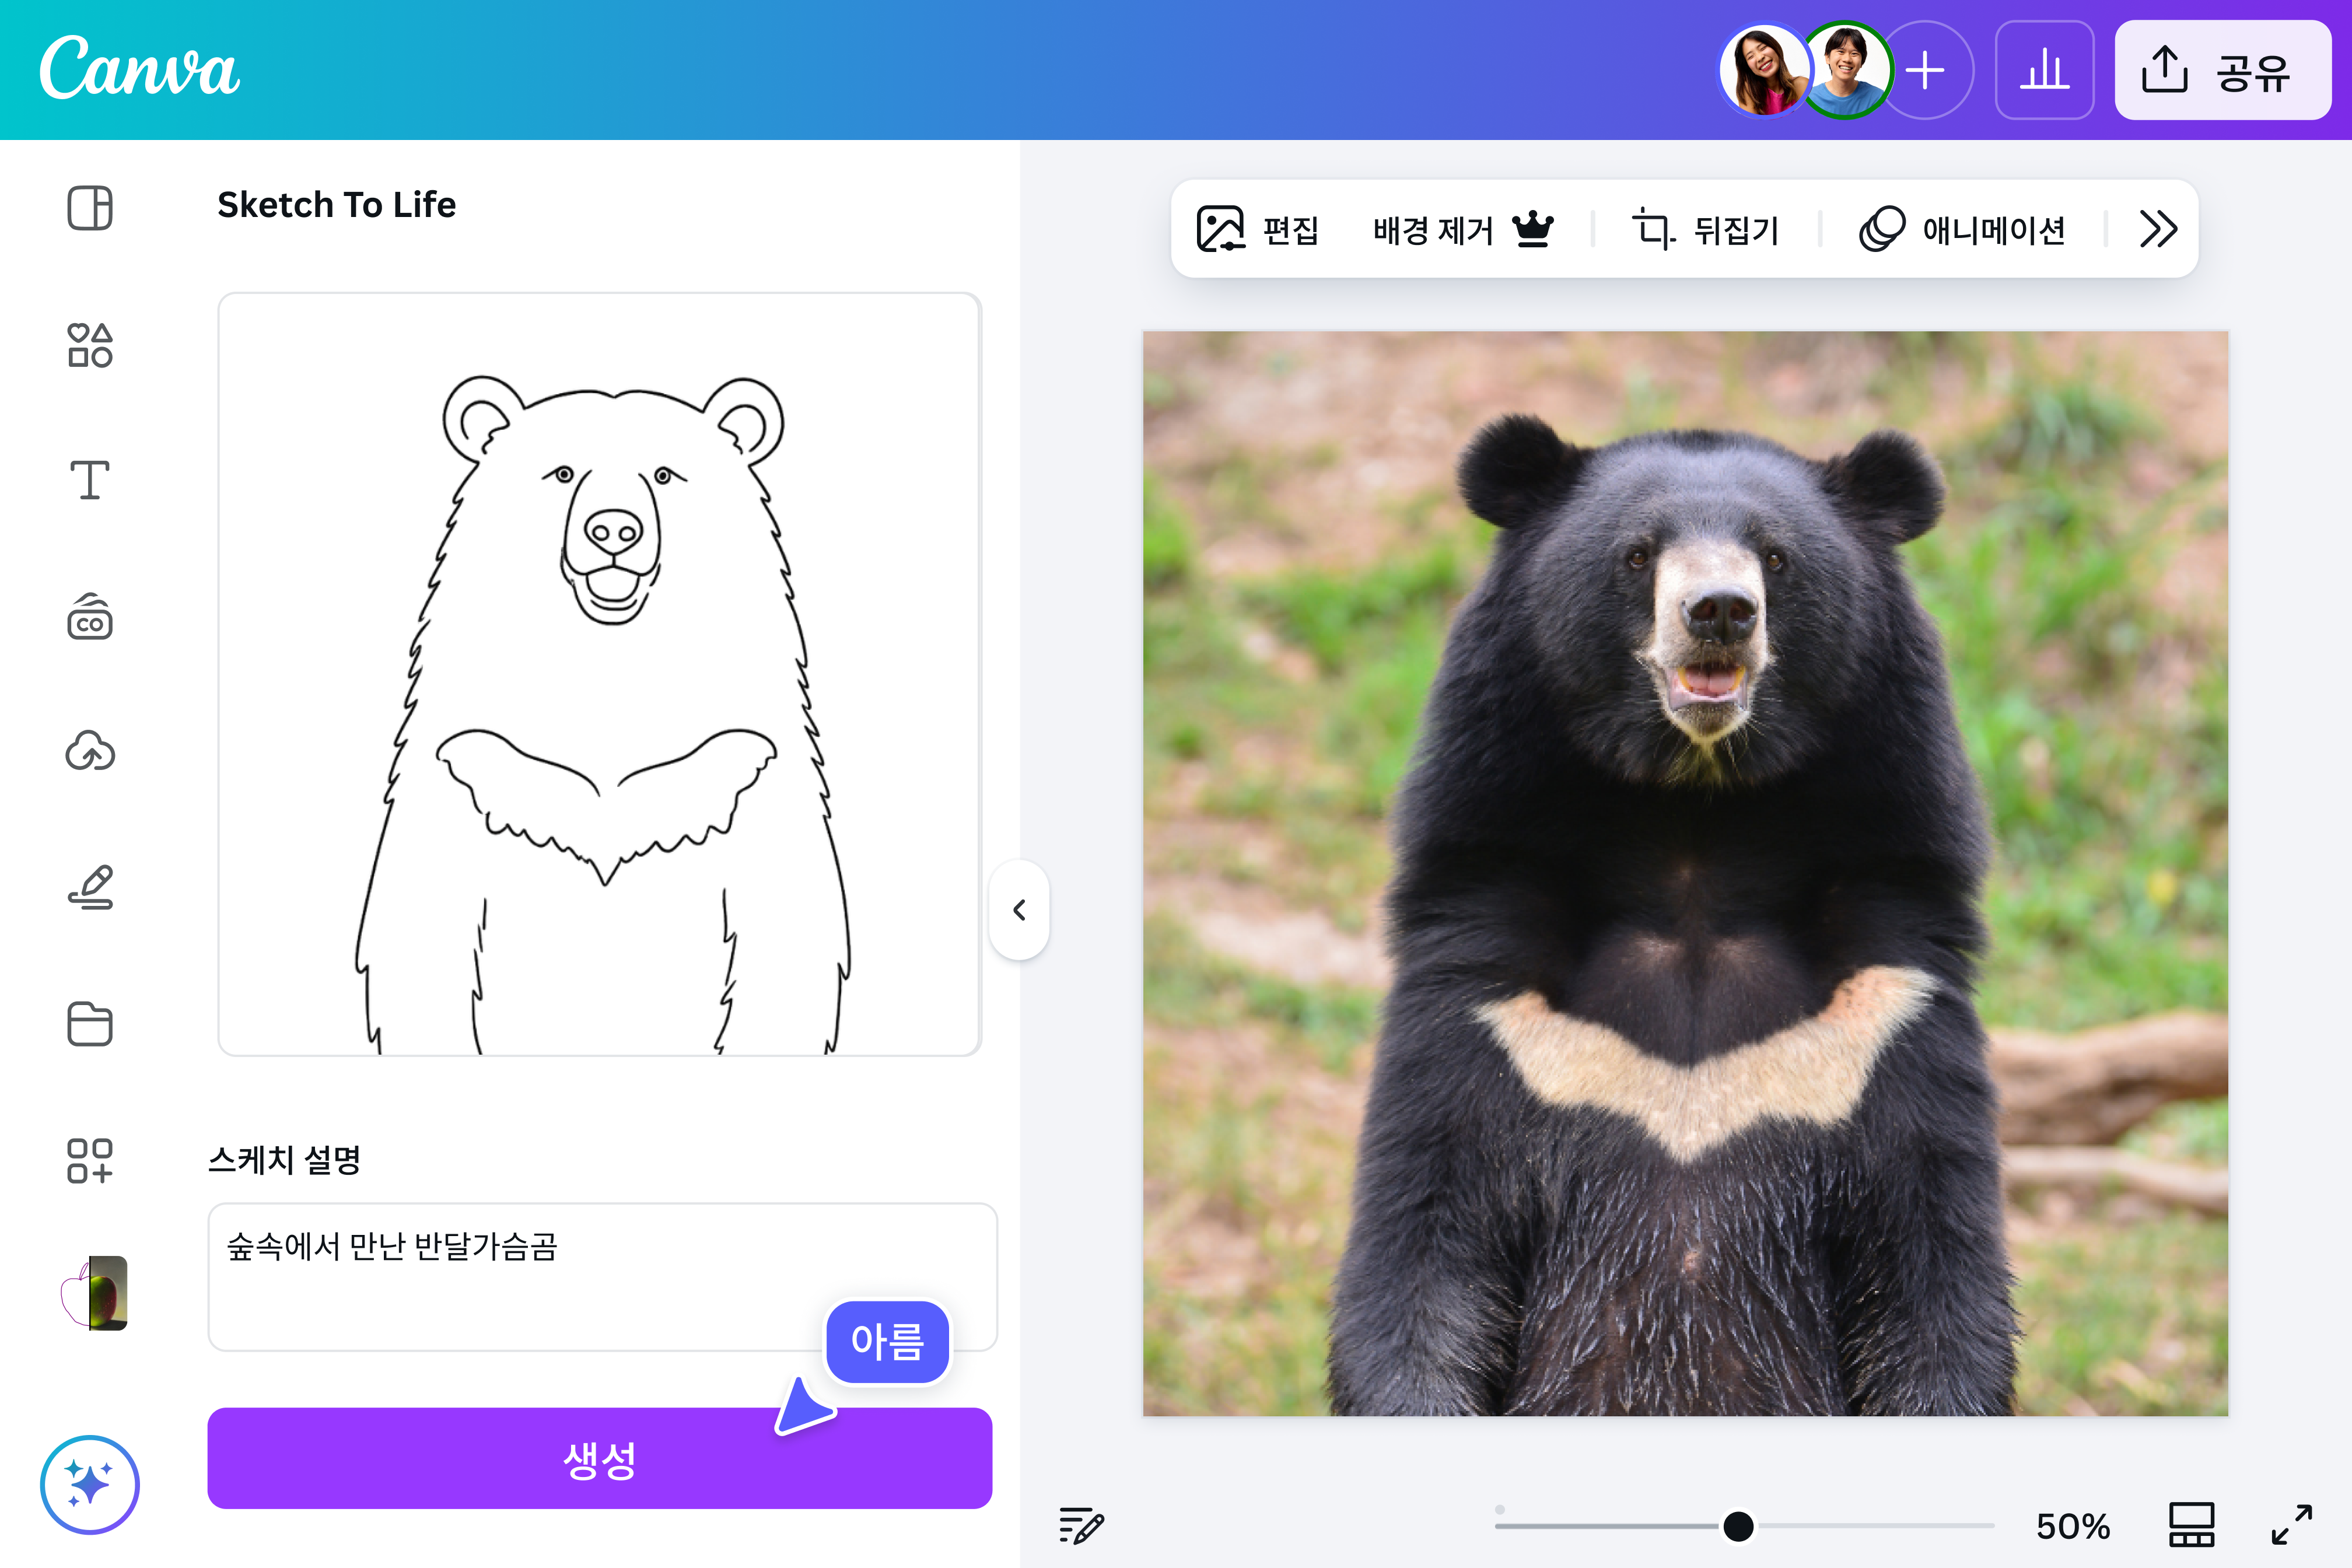Click the Canva logo
The height and width of the screenshot is (1568, 2352).
139,68
